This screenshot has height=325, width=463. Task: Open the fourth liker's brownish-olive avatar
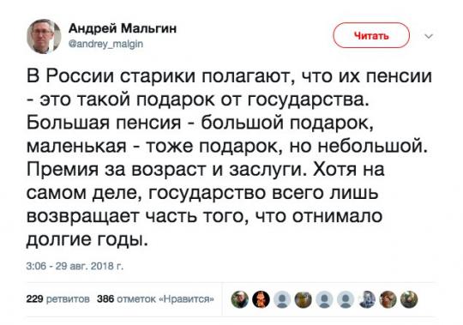tap(304, 299)
